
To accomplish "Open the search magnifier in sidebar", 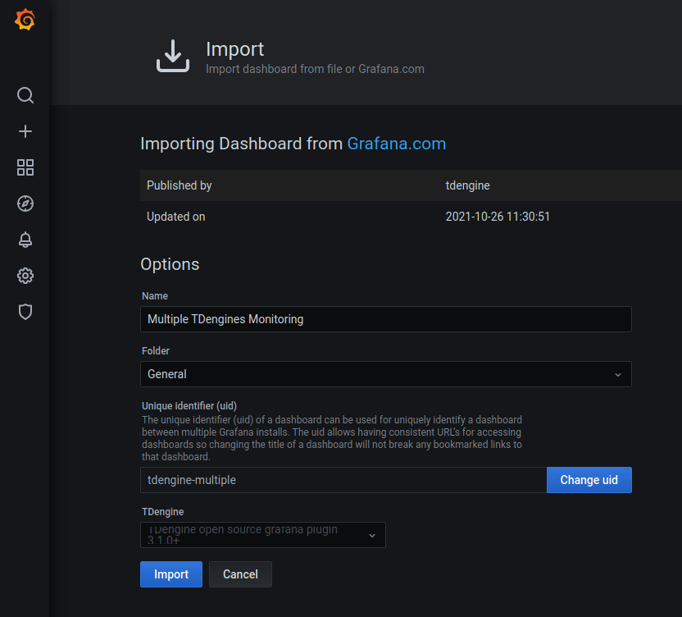I will (25, 95).
